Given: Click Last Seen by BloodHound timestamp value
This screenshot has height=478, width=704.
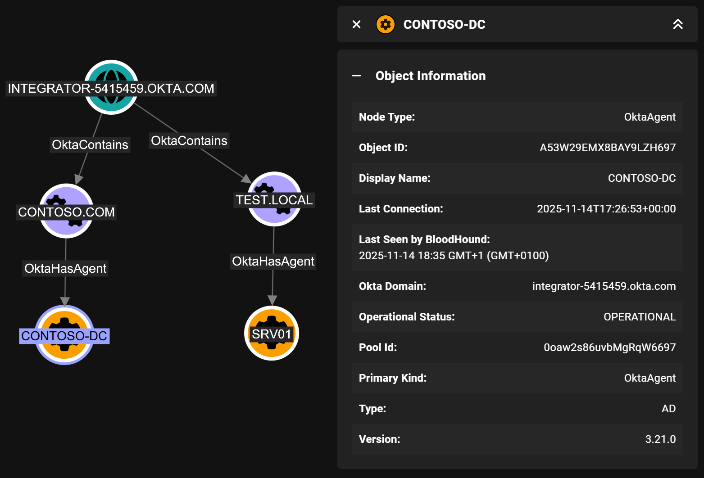Looking at the screenshot, I should [x=454, y=256].
